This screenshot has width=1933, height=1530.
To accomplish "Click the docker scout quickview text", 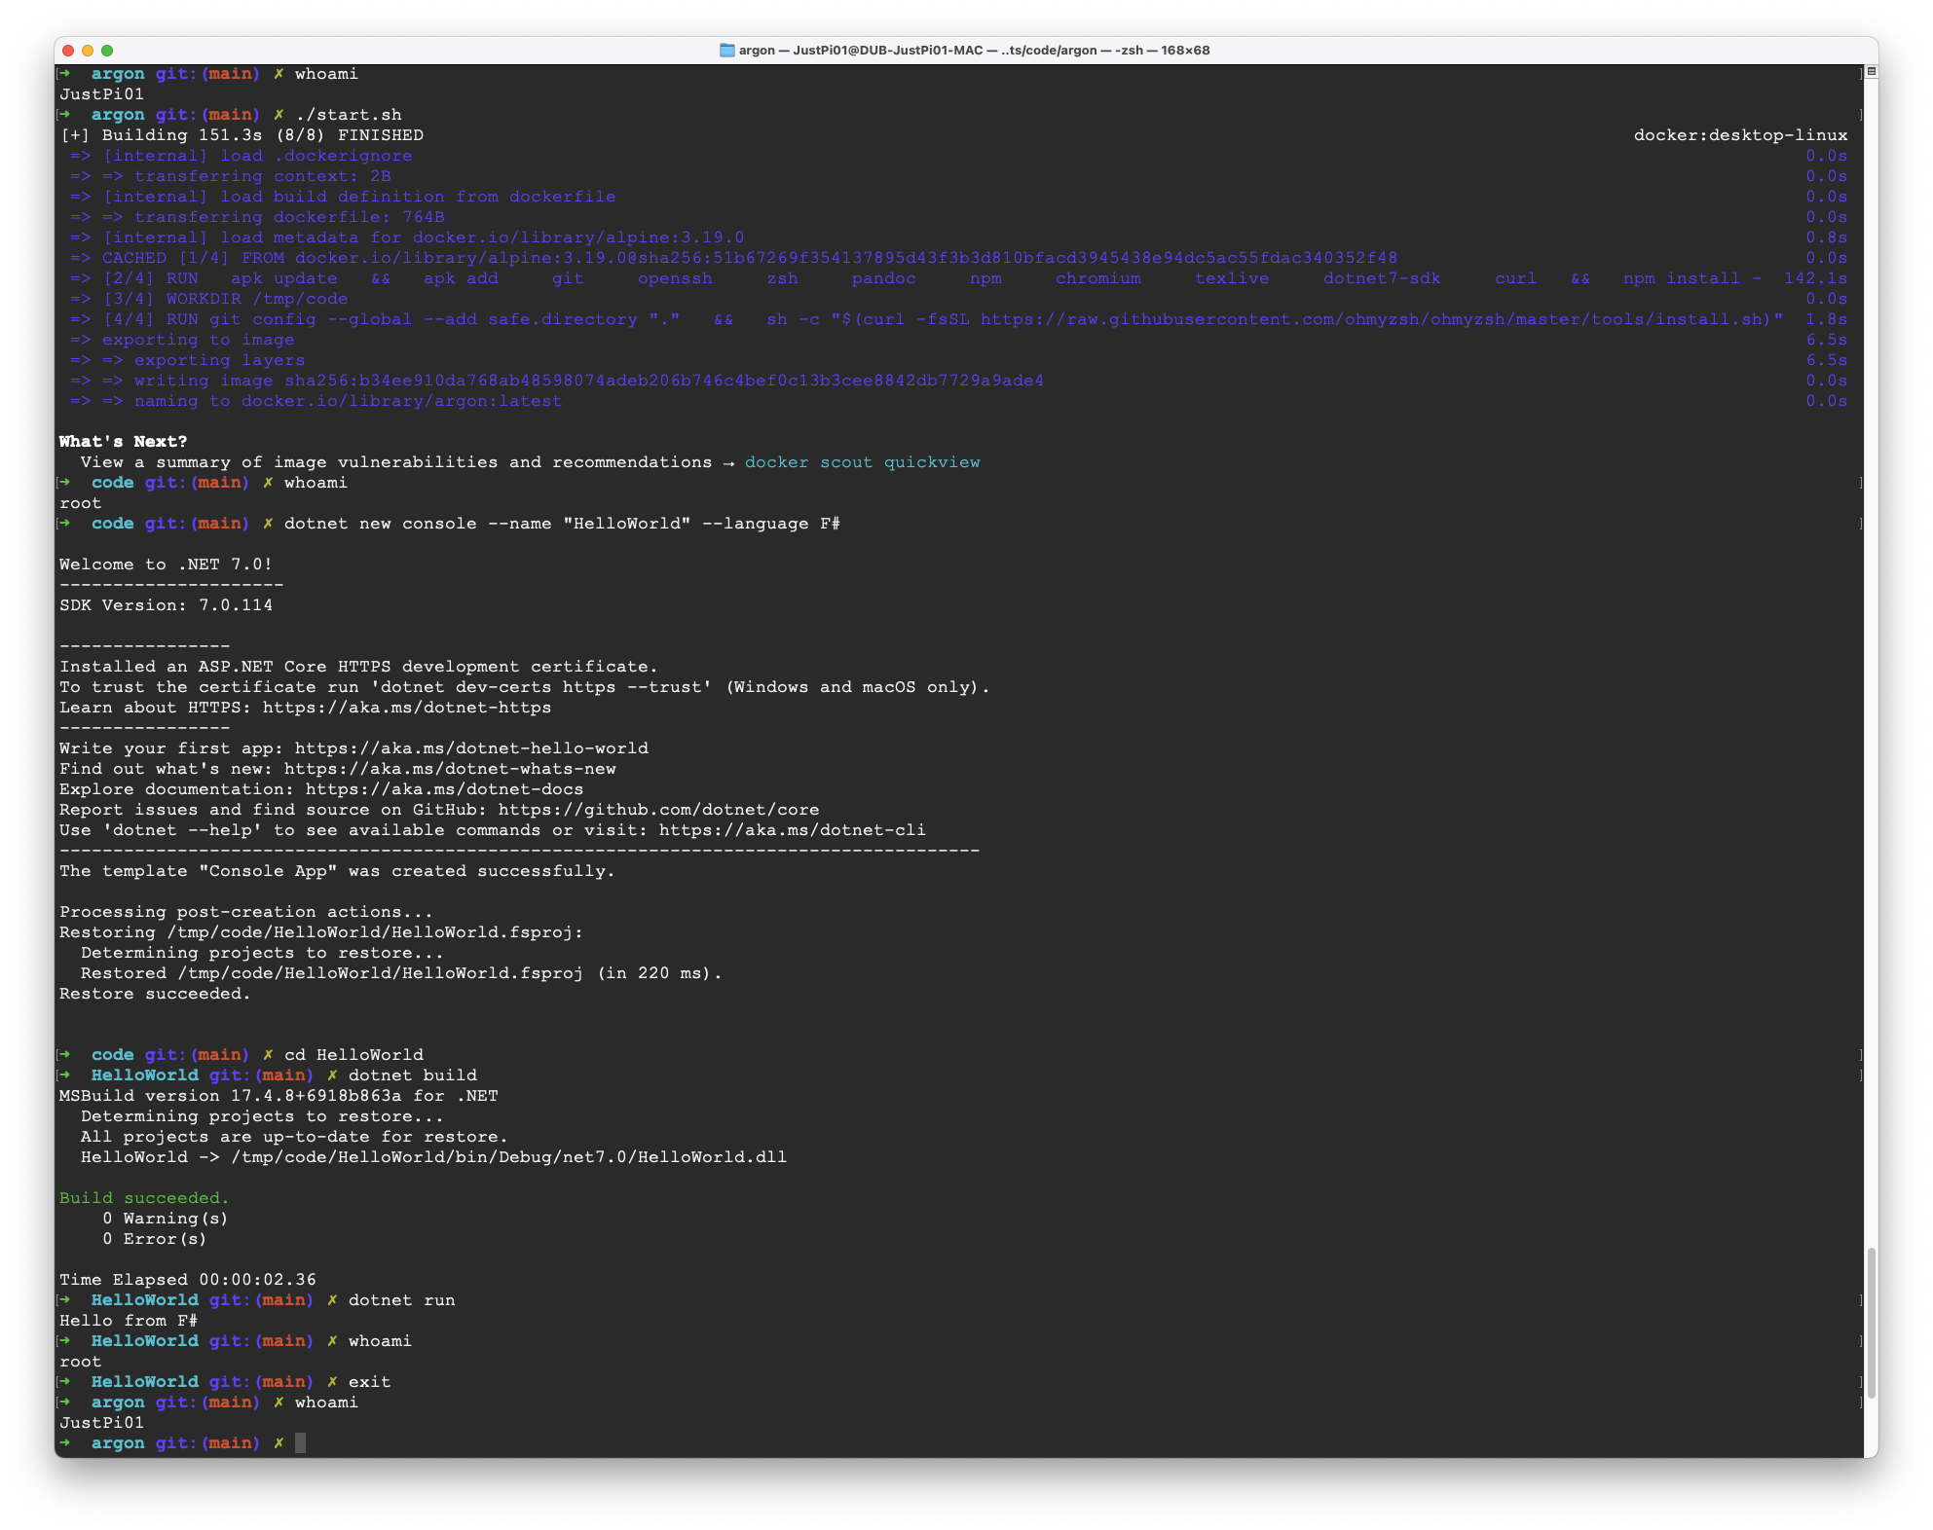I will pos(862,462).
